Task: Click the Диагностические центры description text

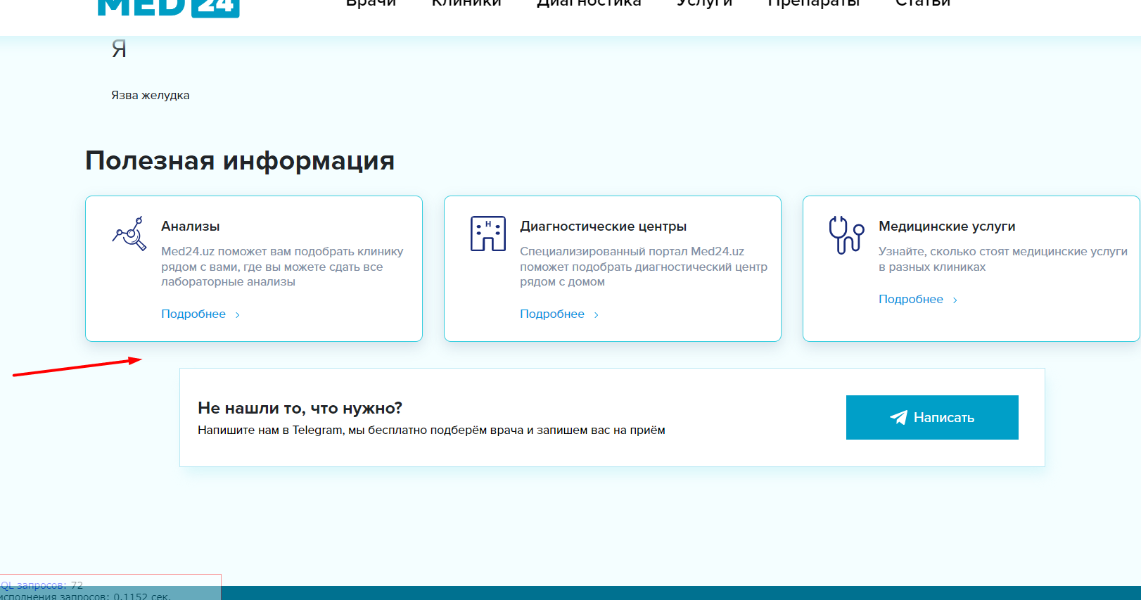Action: [644, 267]
